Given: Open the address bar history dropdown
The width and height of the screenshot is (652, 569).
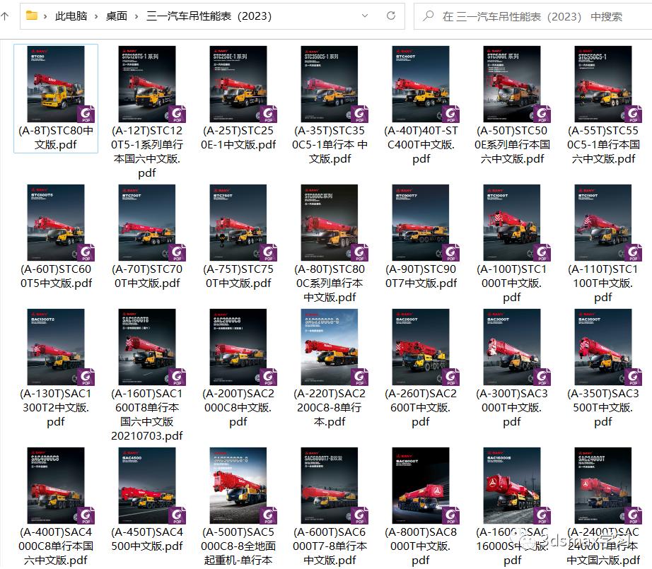Looking at the screenshot, I should point(365,16).
